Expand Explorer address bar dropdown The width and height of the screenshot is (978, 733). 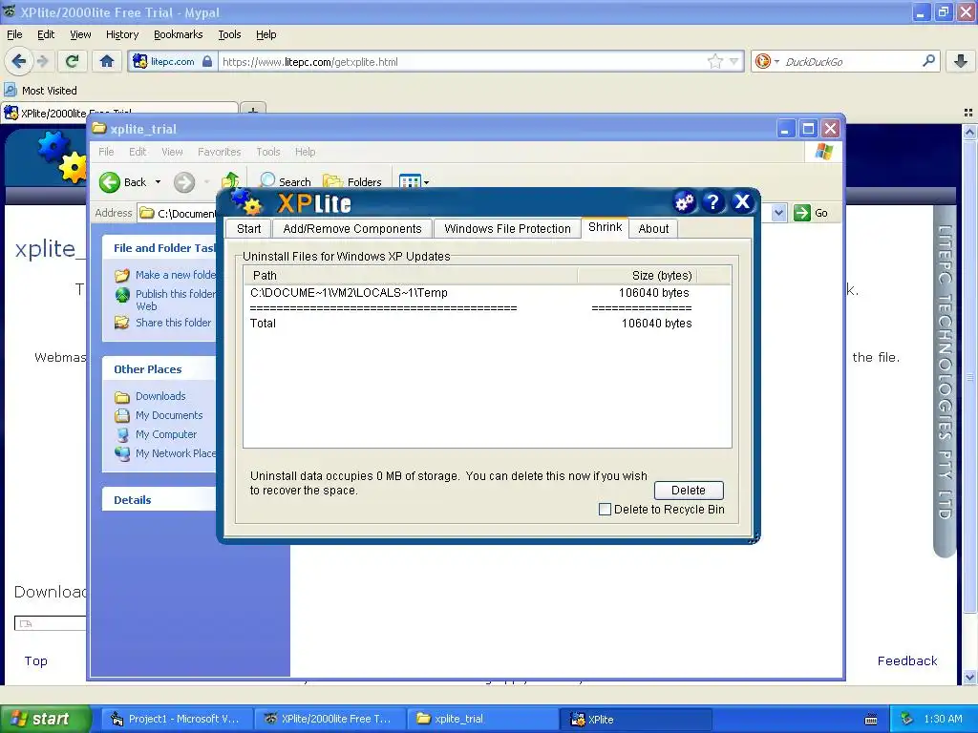click(778, 213)
